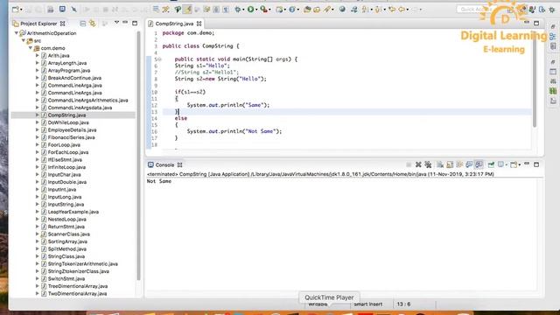Click the Run Last Tool briefcase icon
This screenshot has width=560, height=315.
point(263,10)
